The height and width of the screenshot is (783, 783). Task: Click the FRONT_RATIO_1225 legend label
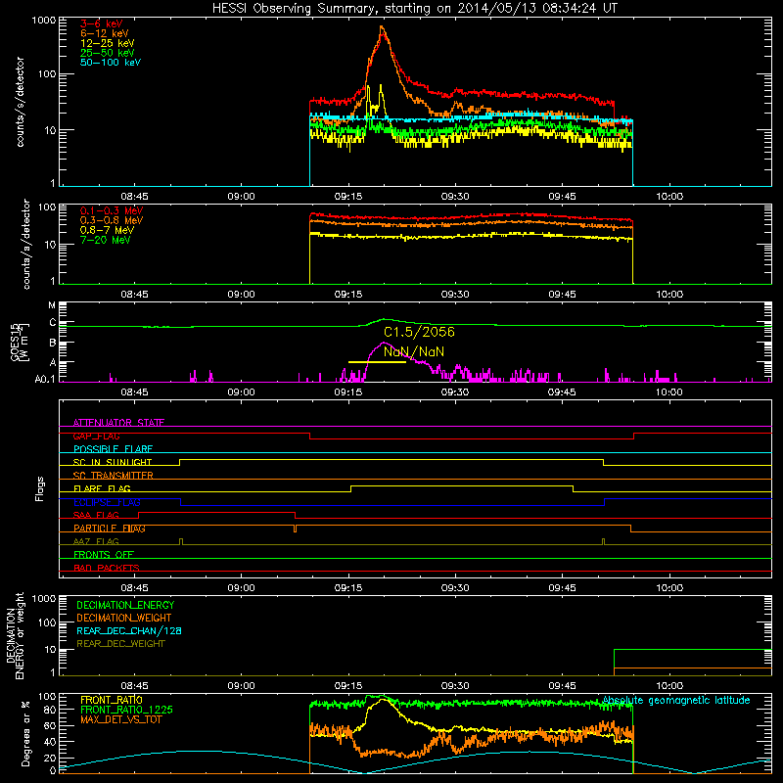click(x=127, y=710)
